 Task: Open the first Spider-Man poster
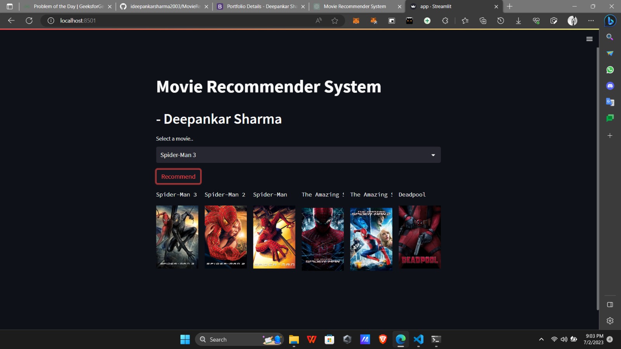coord(274,237)
